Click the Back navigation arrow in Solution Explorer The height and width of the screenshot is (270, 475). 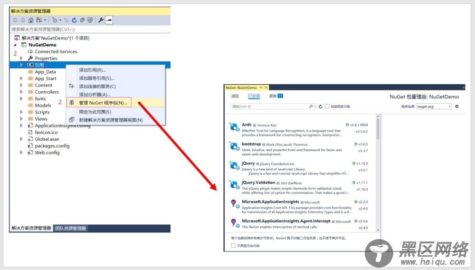(15, 20)
